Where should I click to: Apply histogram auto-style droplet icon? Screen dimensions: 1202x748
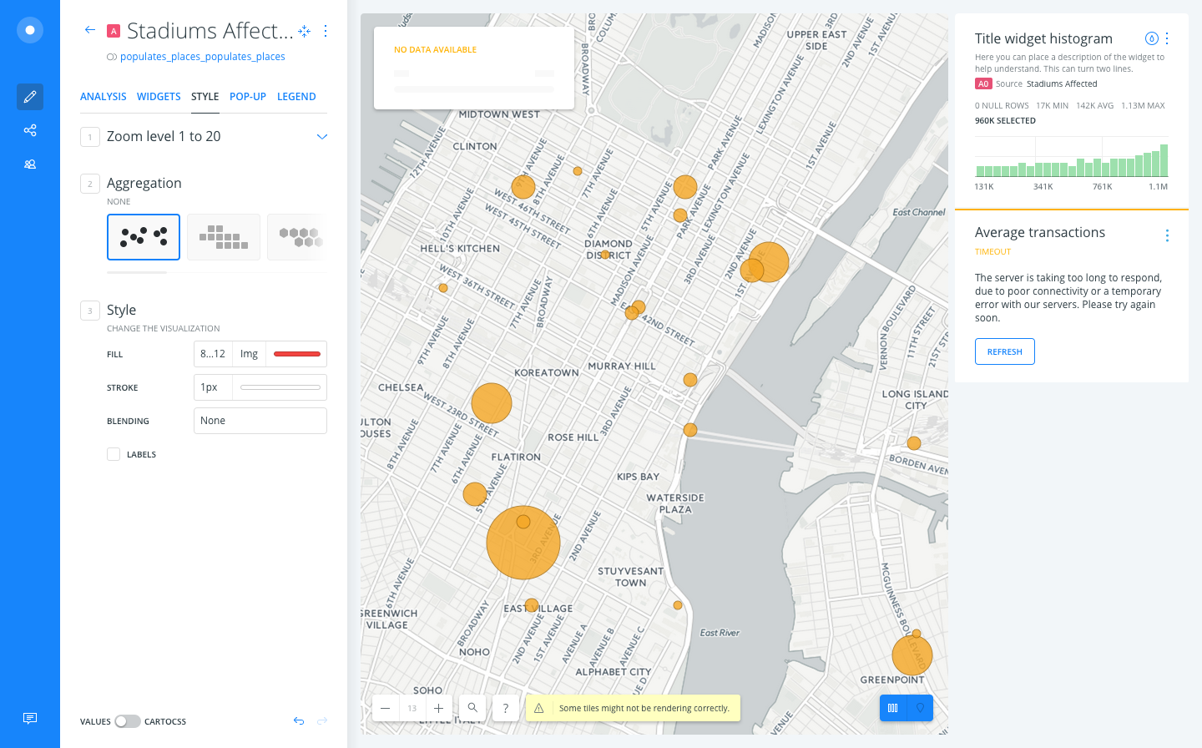(x=1151, y=38)
